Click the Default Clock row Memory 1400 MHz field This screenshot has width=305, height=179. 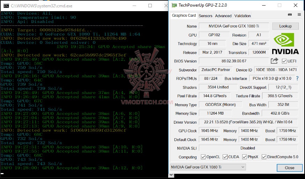pos(250,139)
